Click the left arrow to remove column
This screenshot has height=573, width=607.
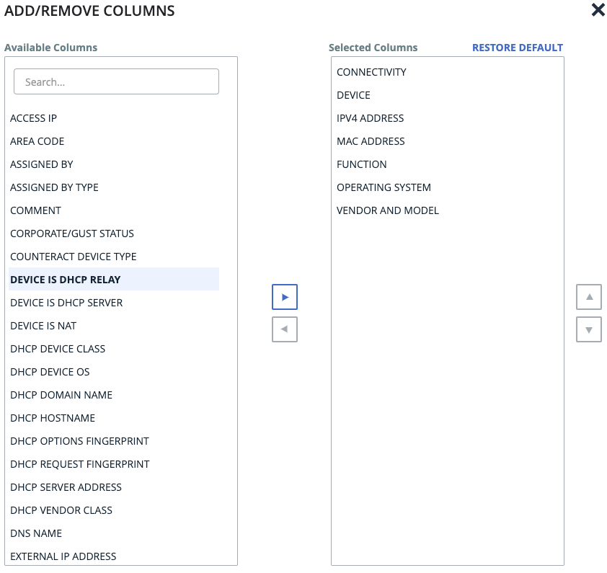pyautogui.click(x=284, y=329)
